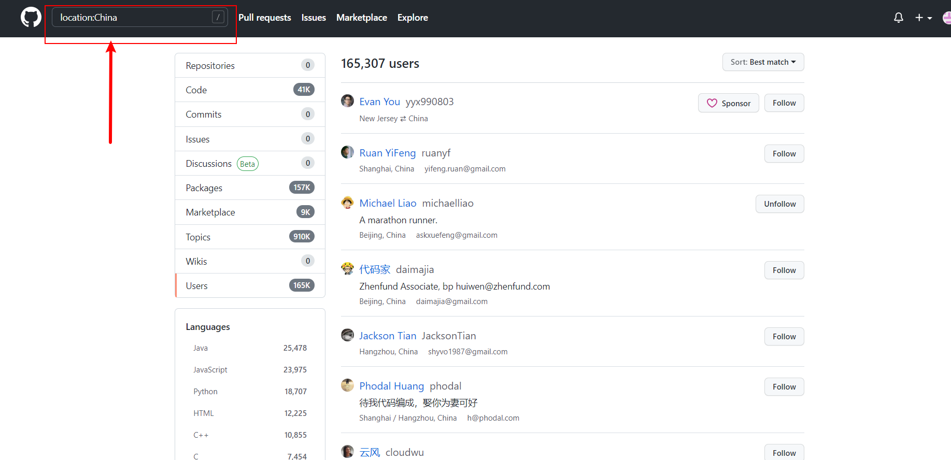Open the 代码家 profile link
This screenshot has width=951, height=460.
pyautogui.click(x=375, y=269)
